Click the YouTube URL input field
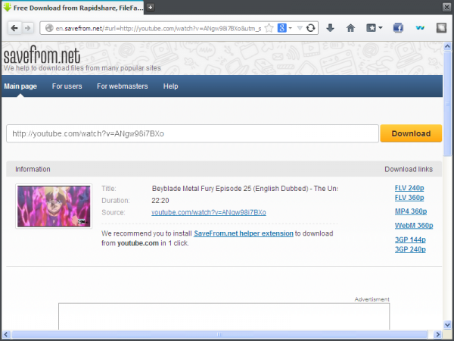Image resolution: width=454 pixels, height=341 pixels. coord(192,133)
